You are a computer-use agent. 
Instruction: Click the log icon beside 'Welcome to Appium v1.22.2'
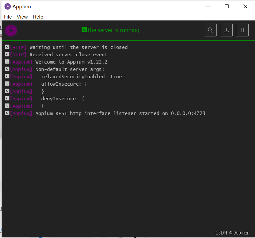click(x=7, y=62)
